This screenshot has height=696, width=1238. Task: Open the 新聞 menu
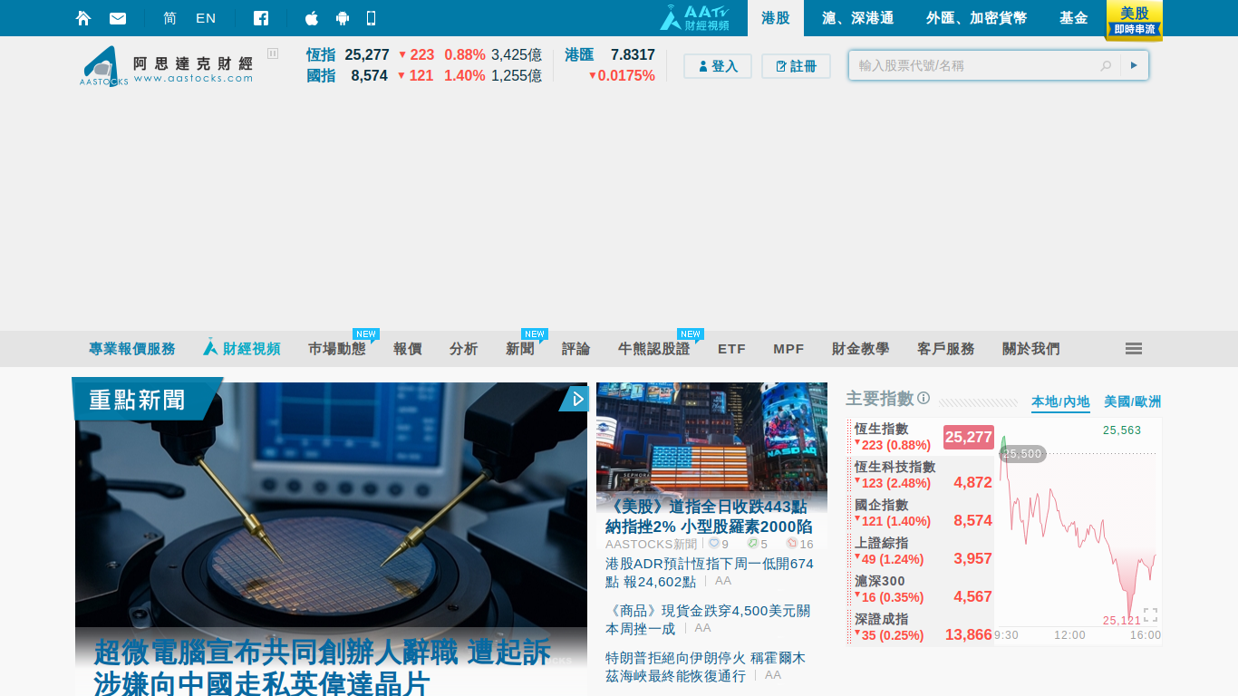tap(520, 349)
